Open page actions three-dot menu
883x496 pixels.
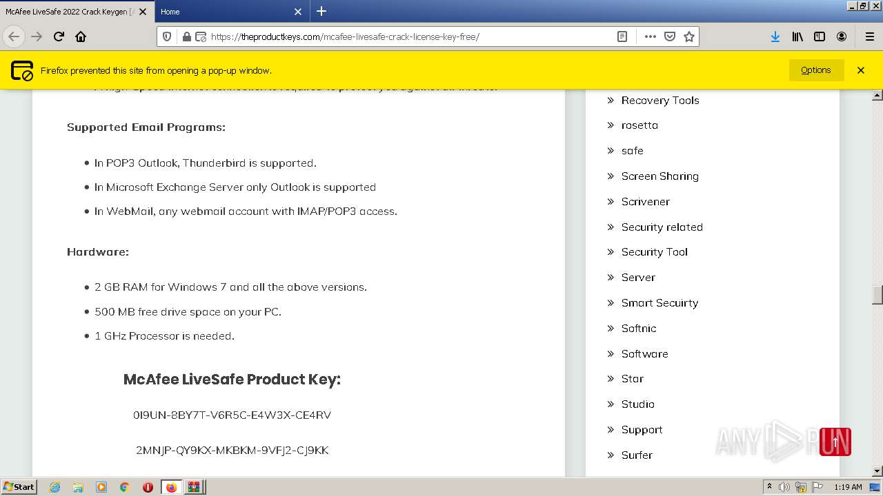[x=650, y=37]
